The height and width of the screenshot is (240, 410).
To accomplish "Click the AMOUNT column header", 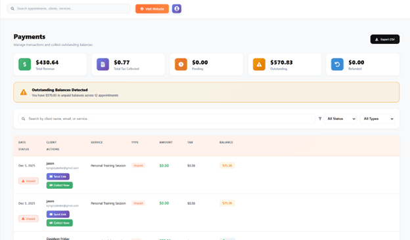I will [166, 142].
